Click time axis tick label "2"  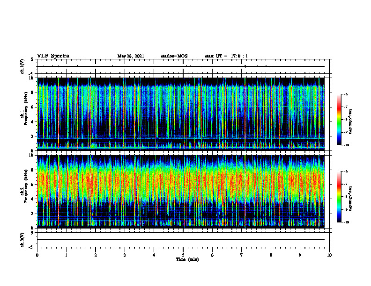tap(96, 255)
